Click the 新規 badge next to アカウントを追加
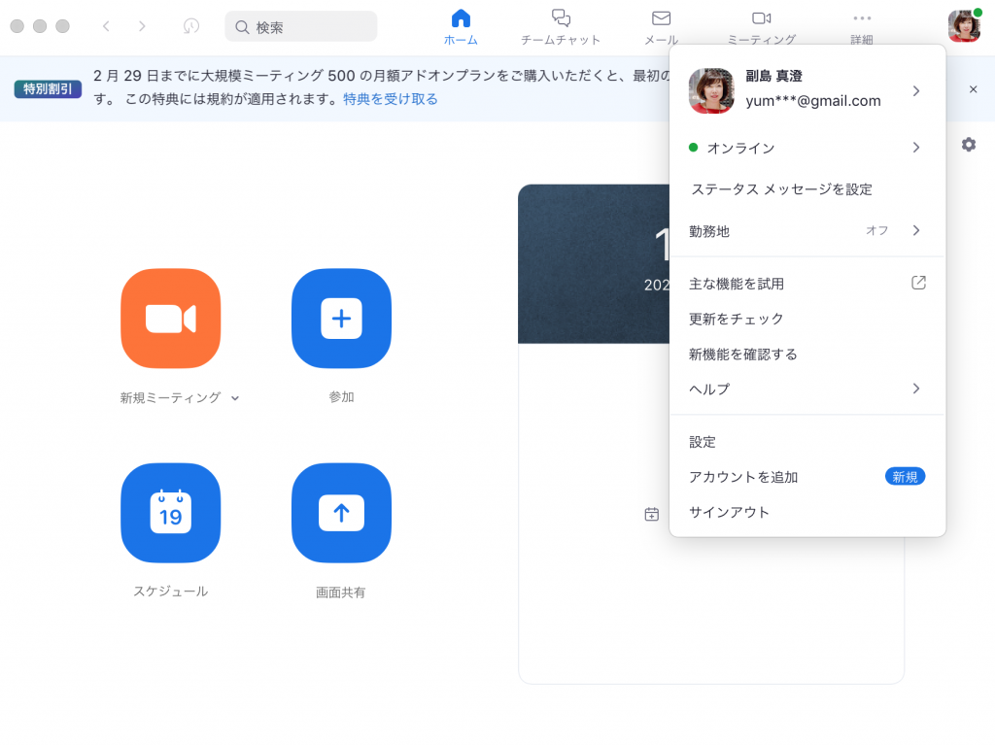Image resolution: width=995 pixels, height=745 pixels. pyautogui.click(x=905, y=477)
